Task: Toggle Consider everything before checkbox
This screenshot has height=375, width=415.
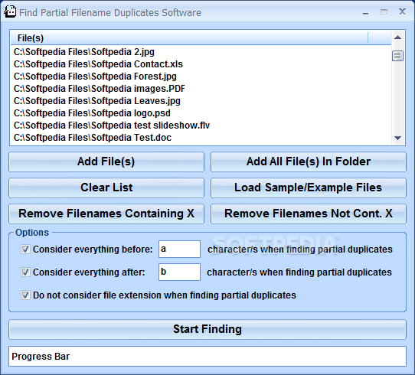Action: pyautogui.click(x=25, y=249)
